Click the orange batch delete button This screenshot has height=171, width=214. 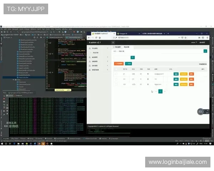[x=118, y=63]
